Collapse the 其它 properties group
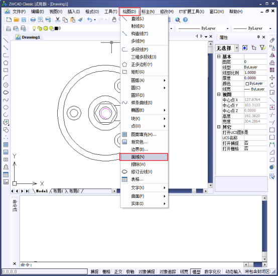This screenshot has width=278, height=276. [x=219, y=127]
